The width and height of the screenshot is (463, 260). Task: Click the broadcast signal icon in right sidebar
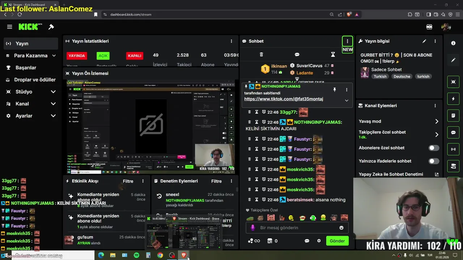tap(453, 149)
